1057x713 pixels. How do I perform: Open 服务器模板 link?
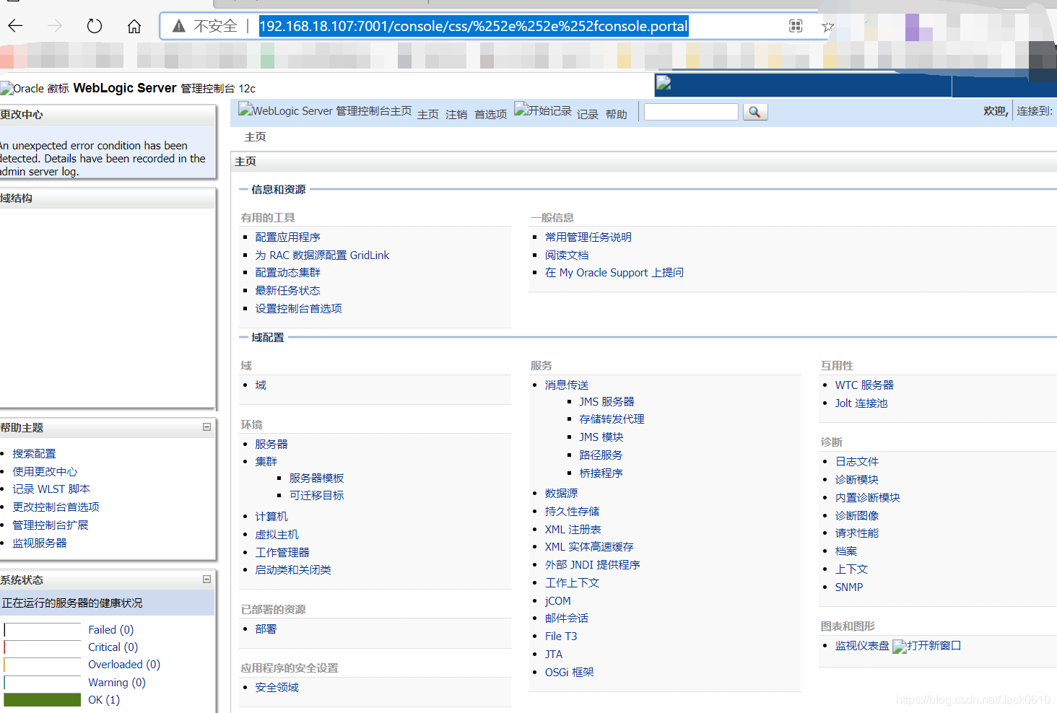[316, 478]
